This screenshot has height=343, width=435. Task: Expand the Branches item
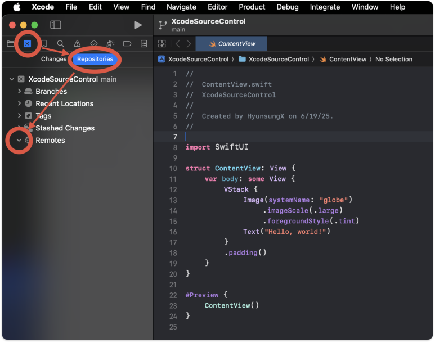[x=19, y=91]
